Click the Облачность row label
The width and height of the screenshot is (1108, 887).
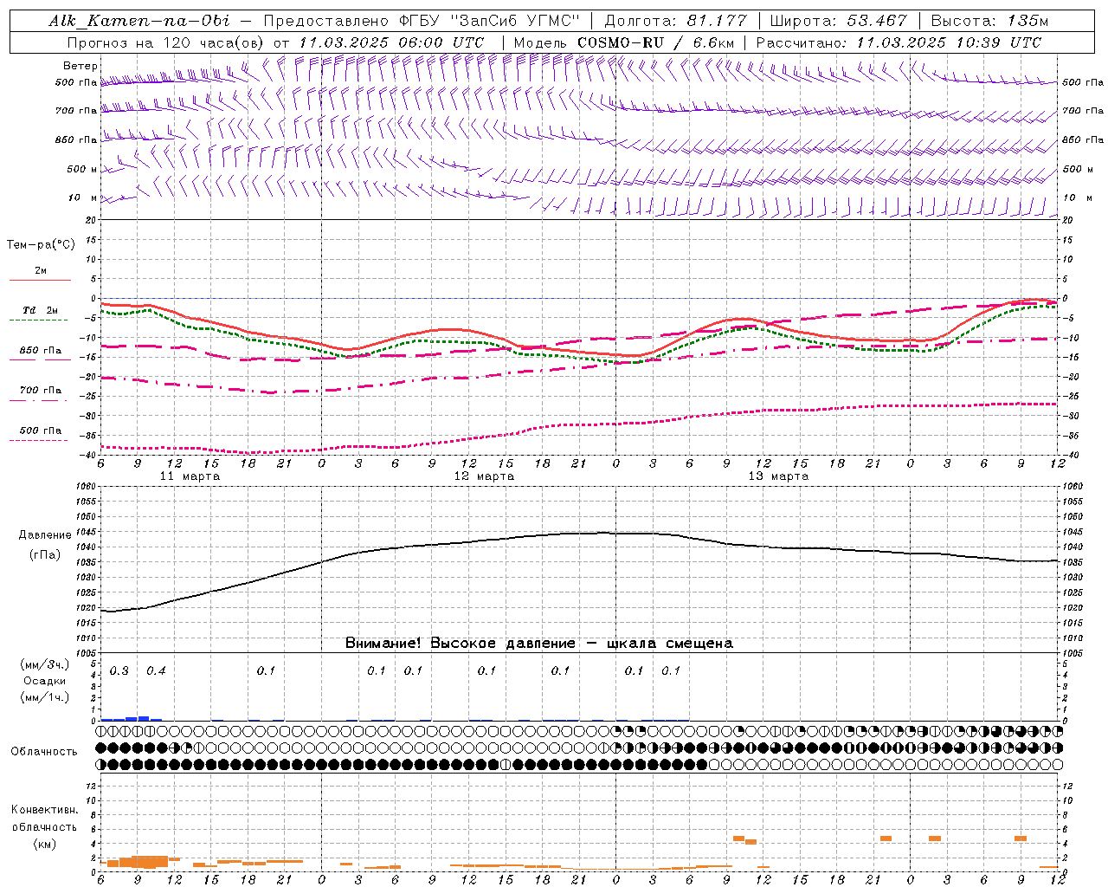(44, 751)
